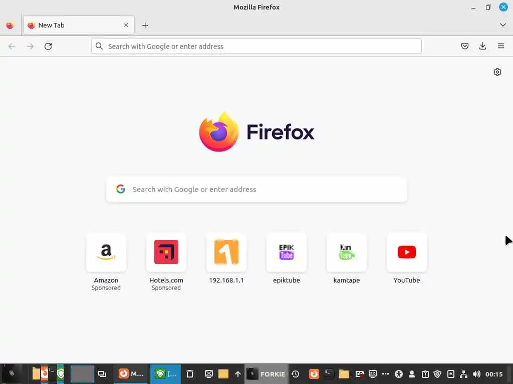513x384 pixels.
Task: Click the sleep monitor tray icon
Action: tap(373, 374)
